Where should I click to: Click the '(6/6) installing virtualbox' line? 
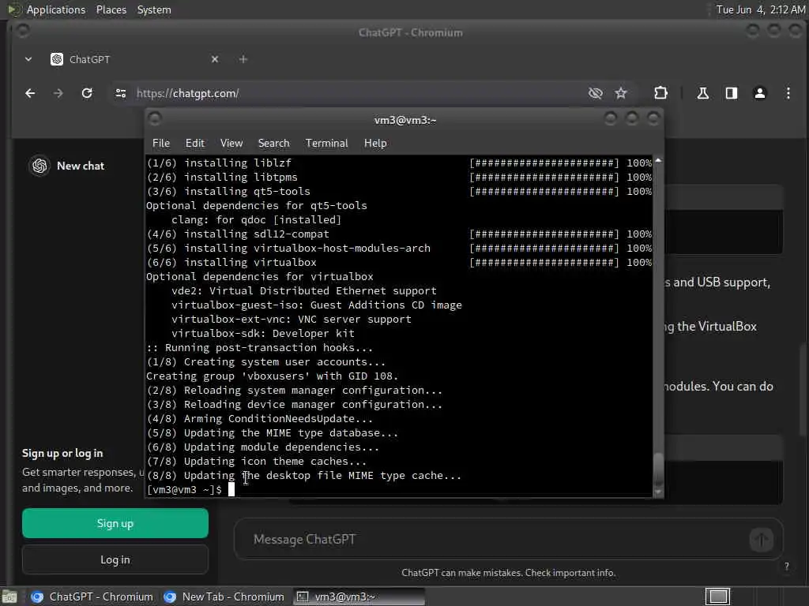(231, 262)
